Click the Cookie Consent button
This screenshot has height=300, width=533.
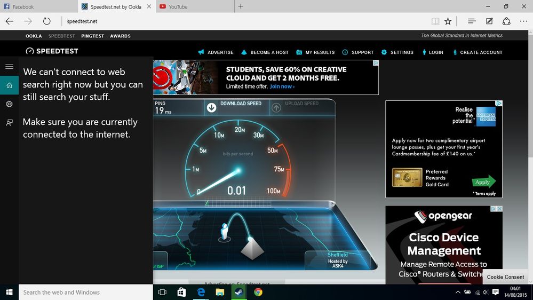coord(505,277)
